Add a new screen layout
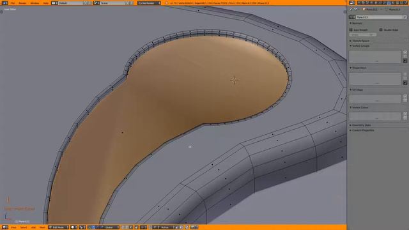409x230 pixels. point(85,3)
